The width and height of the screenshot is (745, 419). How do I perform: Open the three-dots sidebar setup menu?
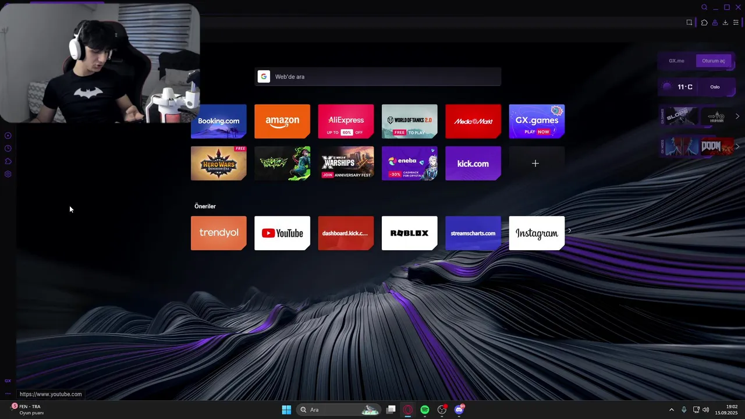tap(8, 393)
